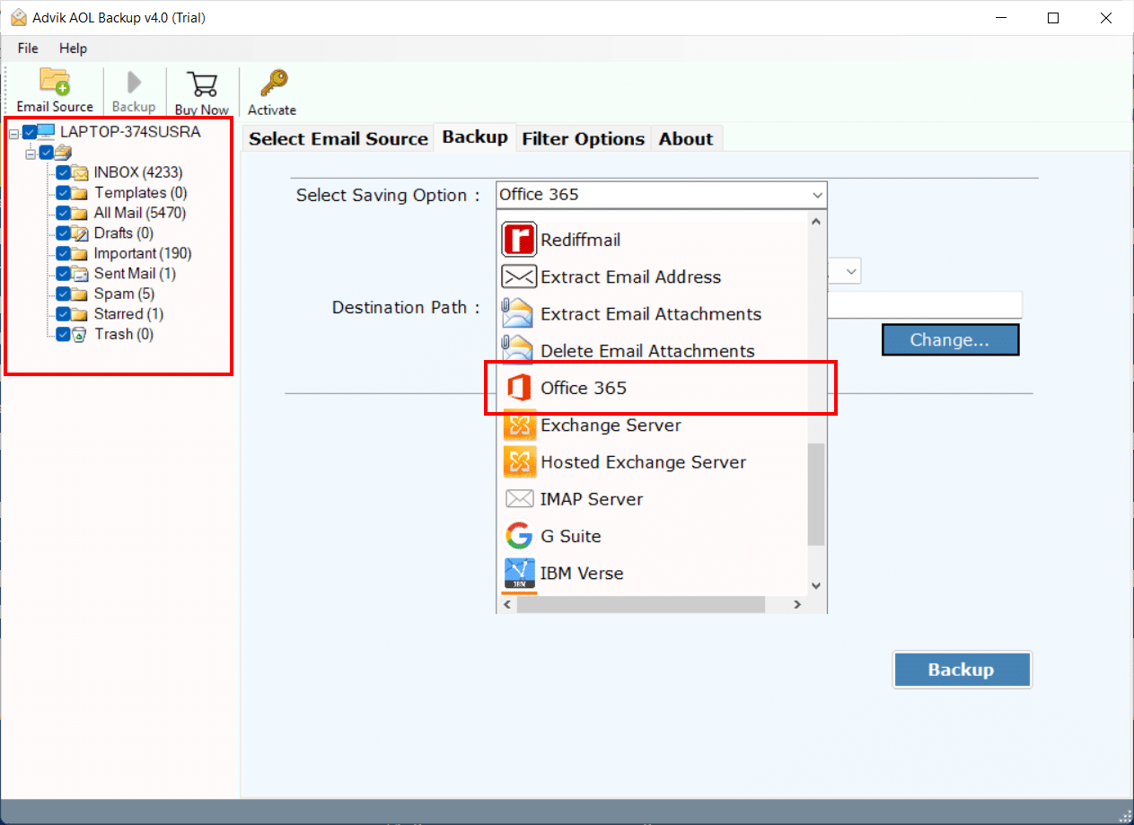
Task: Open the Help menu
Action: (x=74, y=48)
